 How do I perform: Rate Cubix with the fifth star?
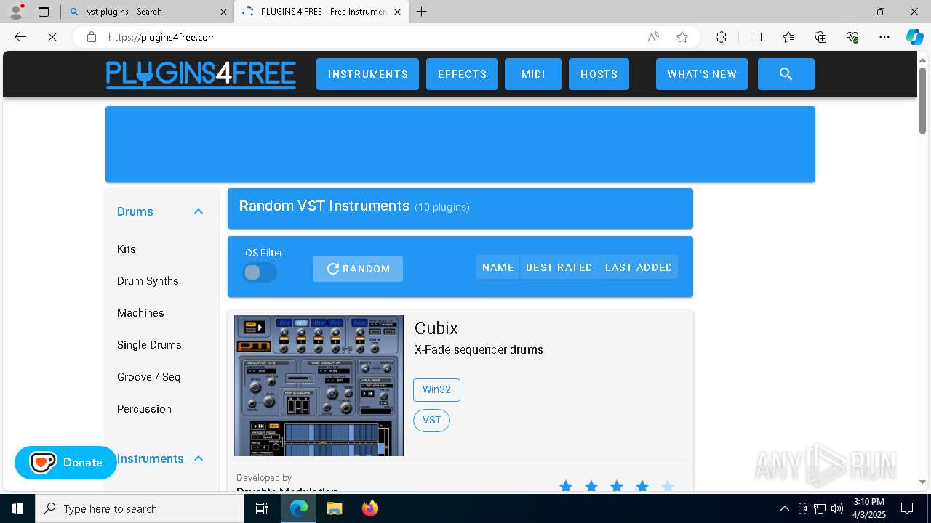click(x=668, y=486)
